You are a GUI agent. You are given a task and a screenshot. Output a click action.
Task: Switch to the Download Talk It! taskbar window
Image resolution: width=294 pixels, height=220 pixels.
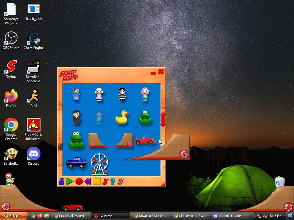click(x=150, y=216)
